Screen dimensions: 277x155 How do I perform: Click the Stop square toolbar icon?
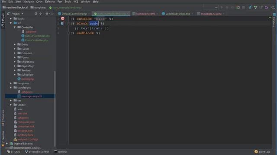coord(243,8)
